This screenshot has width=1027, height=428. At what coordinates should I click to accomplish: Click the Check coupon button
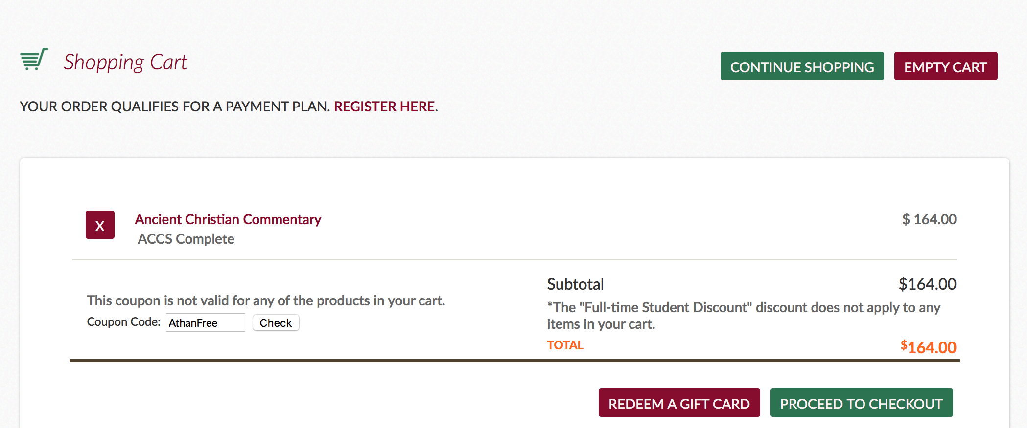pos(276,322)
